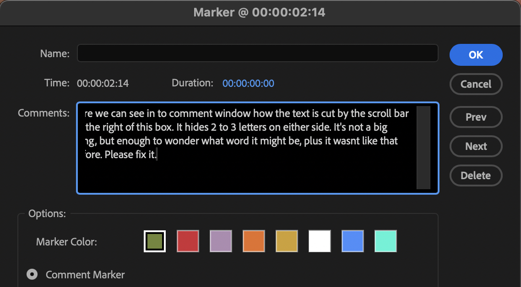
Task: Select the green marker color swatch
Action: click(154, 241)
